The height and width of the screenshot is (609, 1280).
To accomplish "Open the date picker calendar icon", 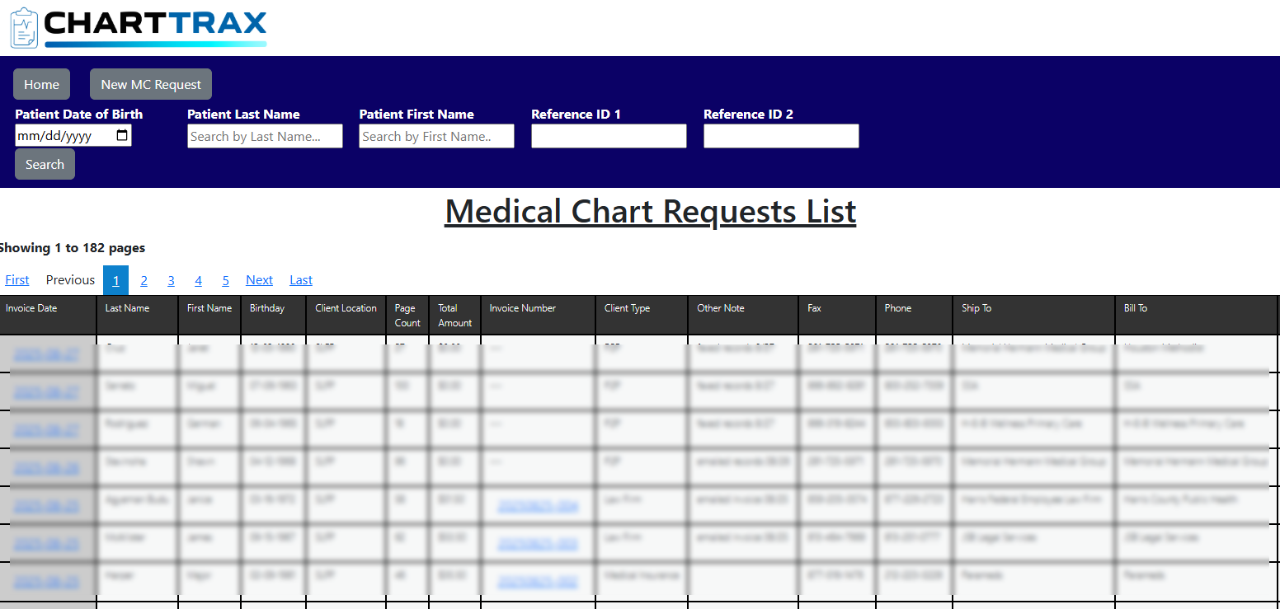I will pyautogui.click(x=122, y=136).
